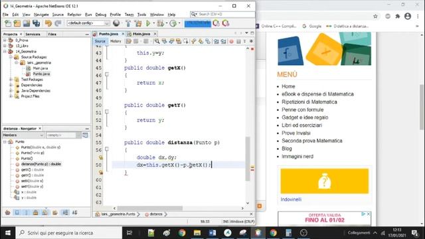Viewport: 425px width, 239px height.
Task: Switch to the History view tab
Action: coord(116,41)
